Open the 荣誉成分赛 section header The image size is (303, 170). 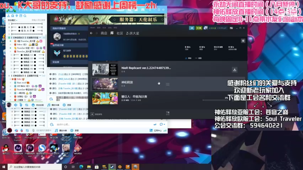[69, 45]
